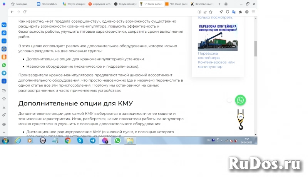308x177 pixels.
Task: Click the Yandex browser logo in corner
Action: click(x=4, y=4)
